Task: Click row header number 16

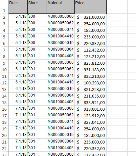Action: [4, 109]
